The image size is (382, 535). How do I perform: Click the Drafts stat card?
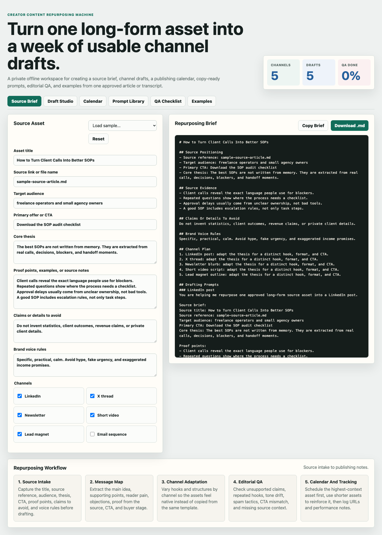pyautogui.click(x=319, y=72)
